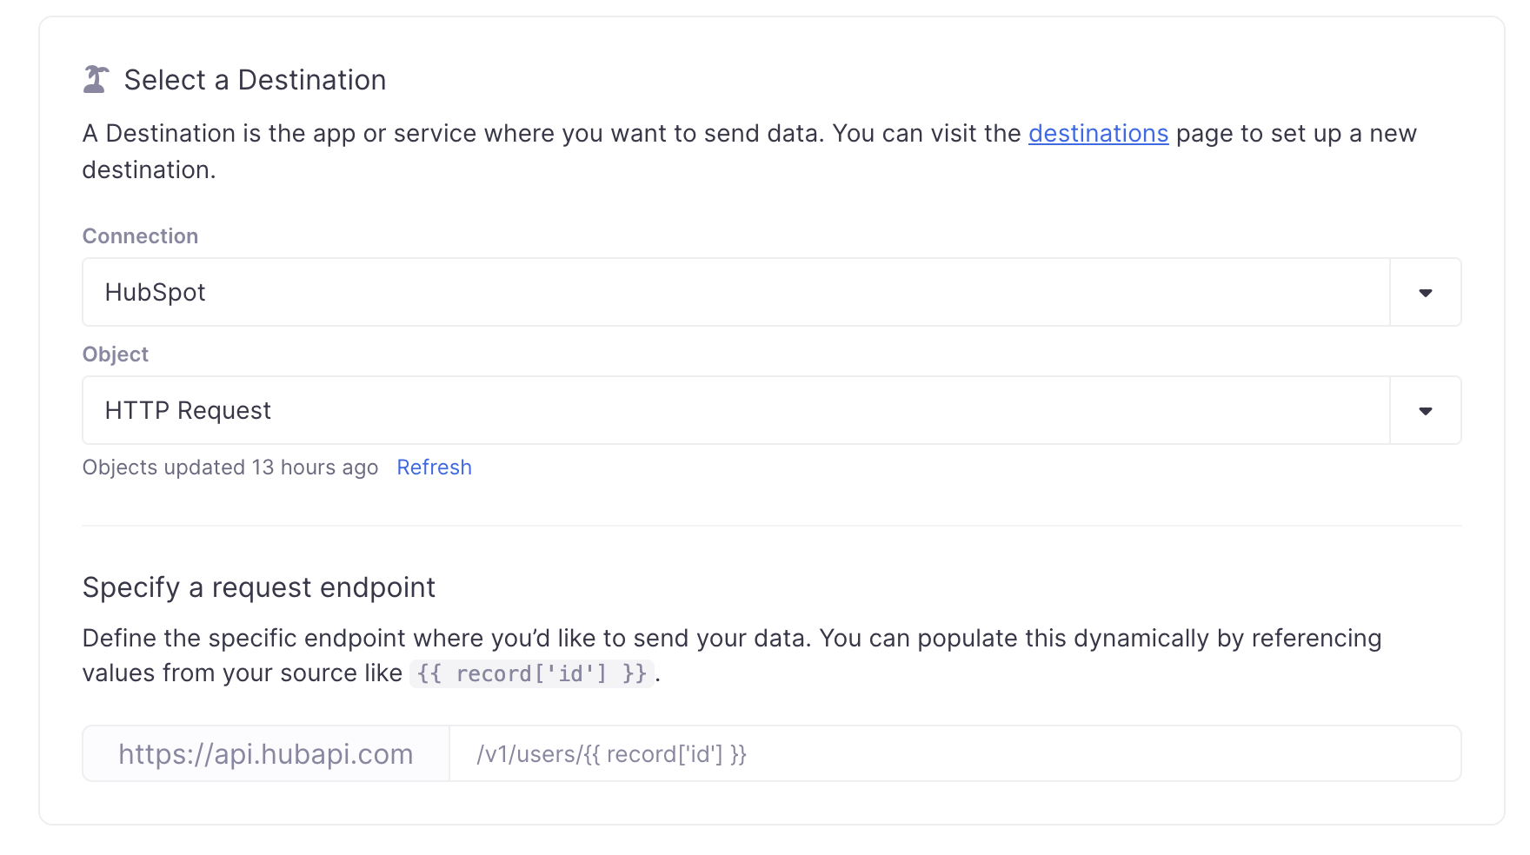Click the Destination description paragraph
Viewport: 1530px width, 855px height.
click(556, 134)
